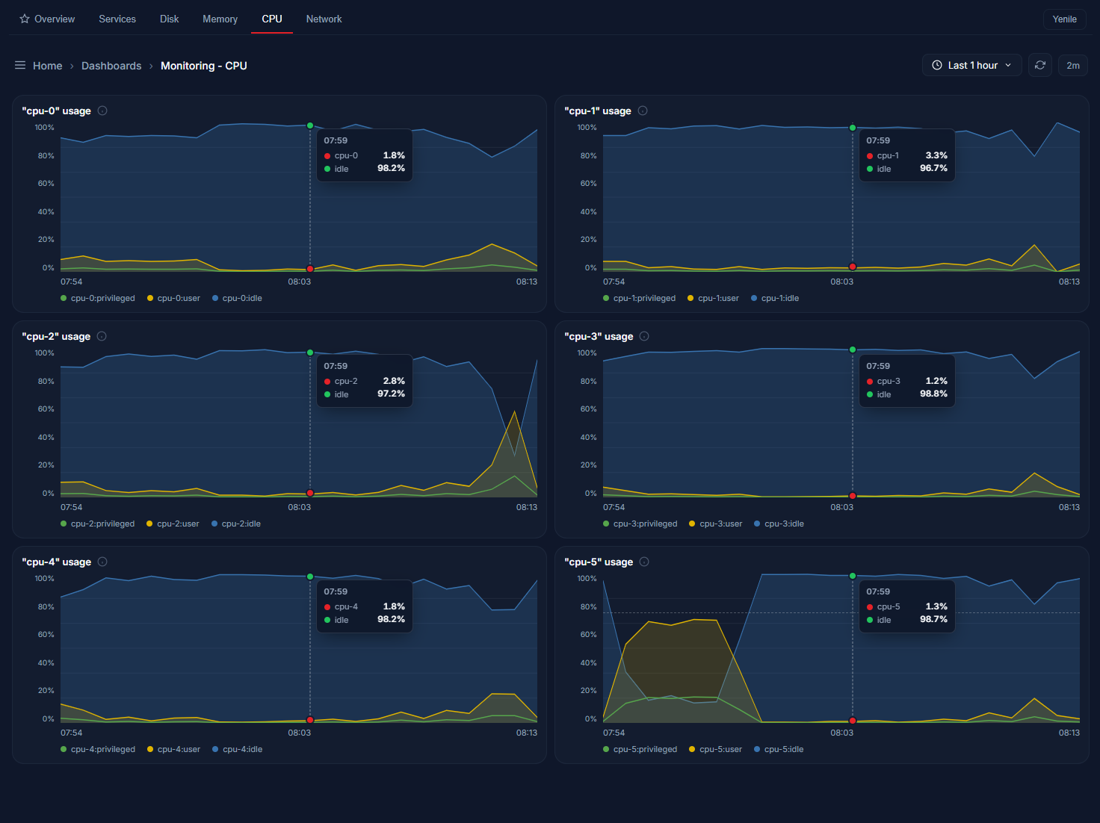Click the info icon beside "cpu-0" usage
1100x823 pixels.
click(102, 111)
